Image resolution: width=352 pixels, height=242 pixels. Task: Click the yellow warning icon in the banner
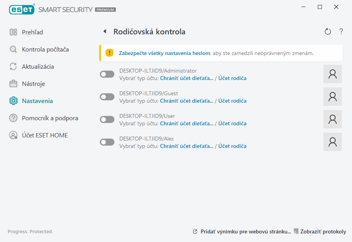110,53
